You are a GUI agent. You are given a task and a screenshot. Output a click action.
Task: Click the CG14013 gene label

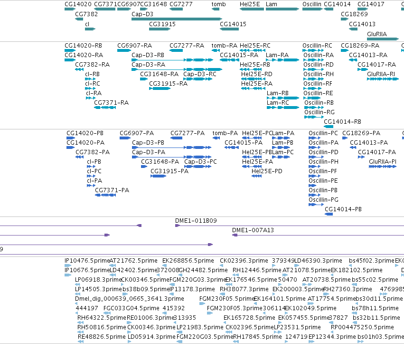point(362,24)
